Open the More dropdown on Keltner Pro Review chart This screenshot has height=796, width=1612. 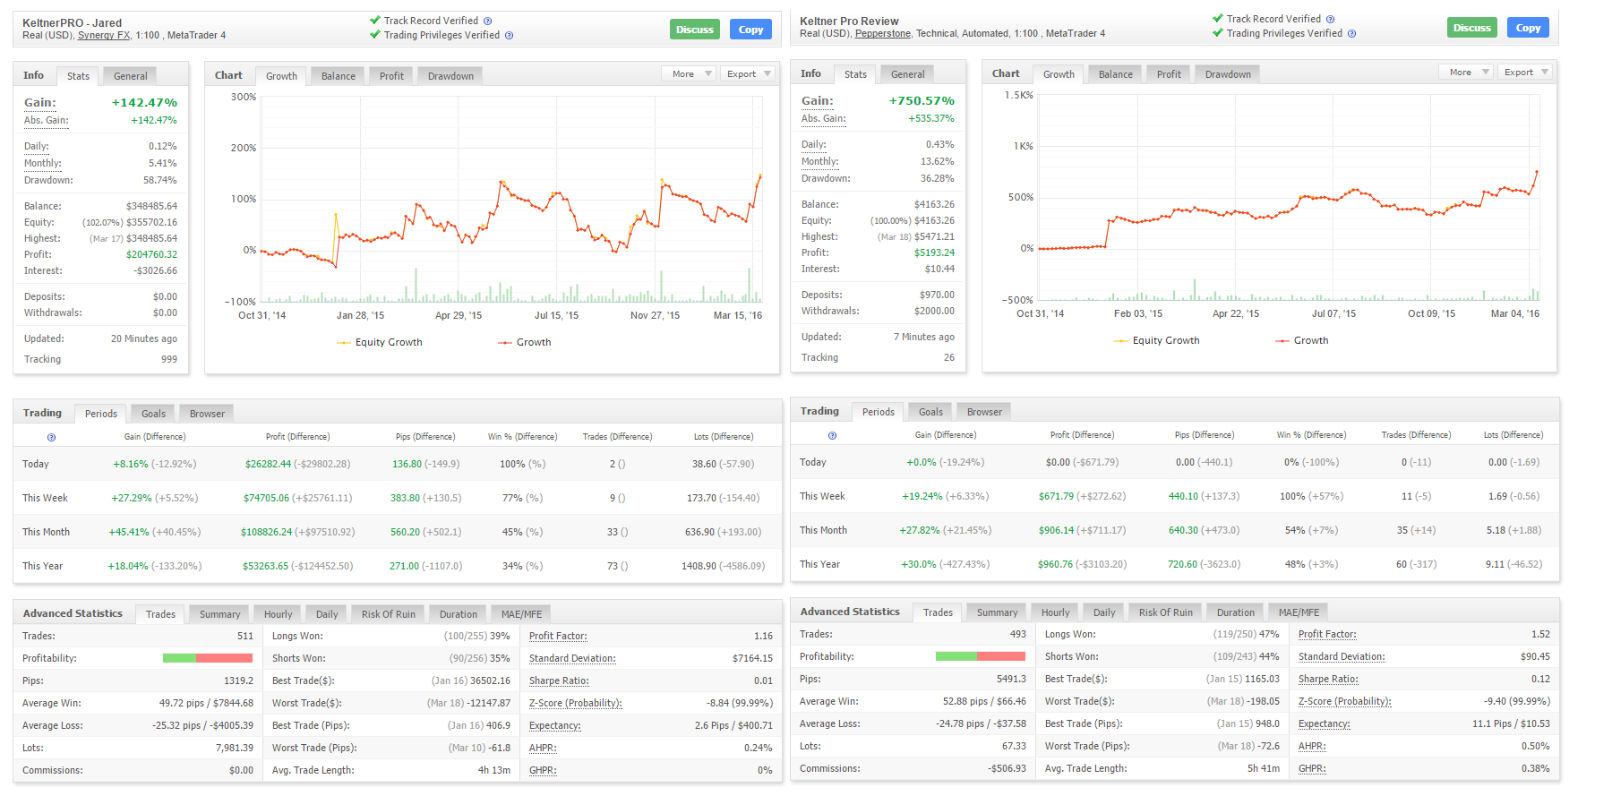(1466, 73)
